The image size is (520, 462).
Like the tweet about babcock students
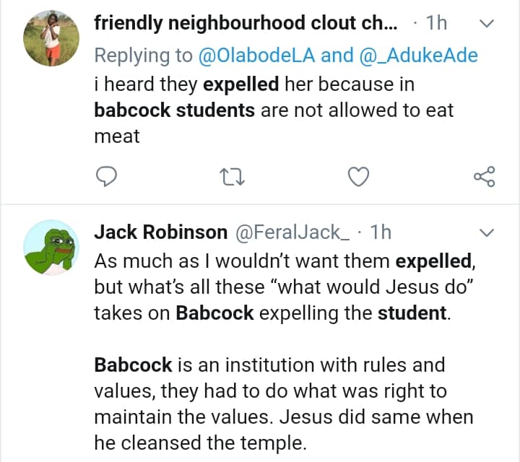tap(358, 175)
